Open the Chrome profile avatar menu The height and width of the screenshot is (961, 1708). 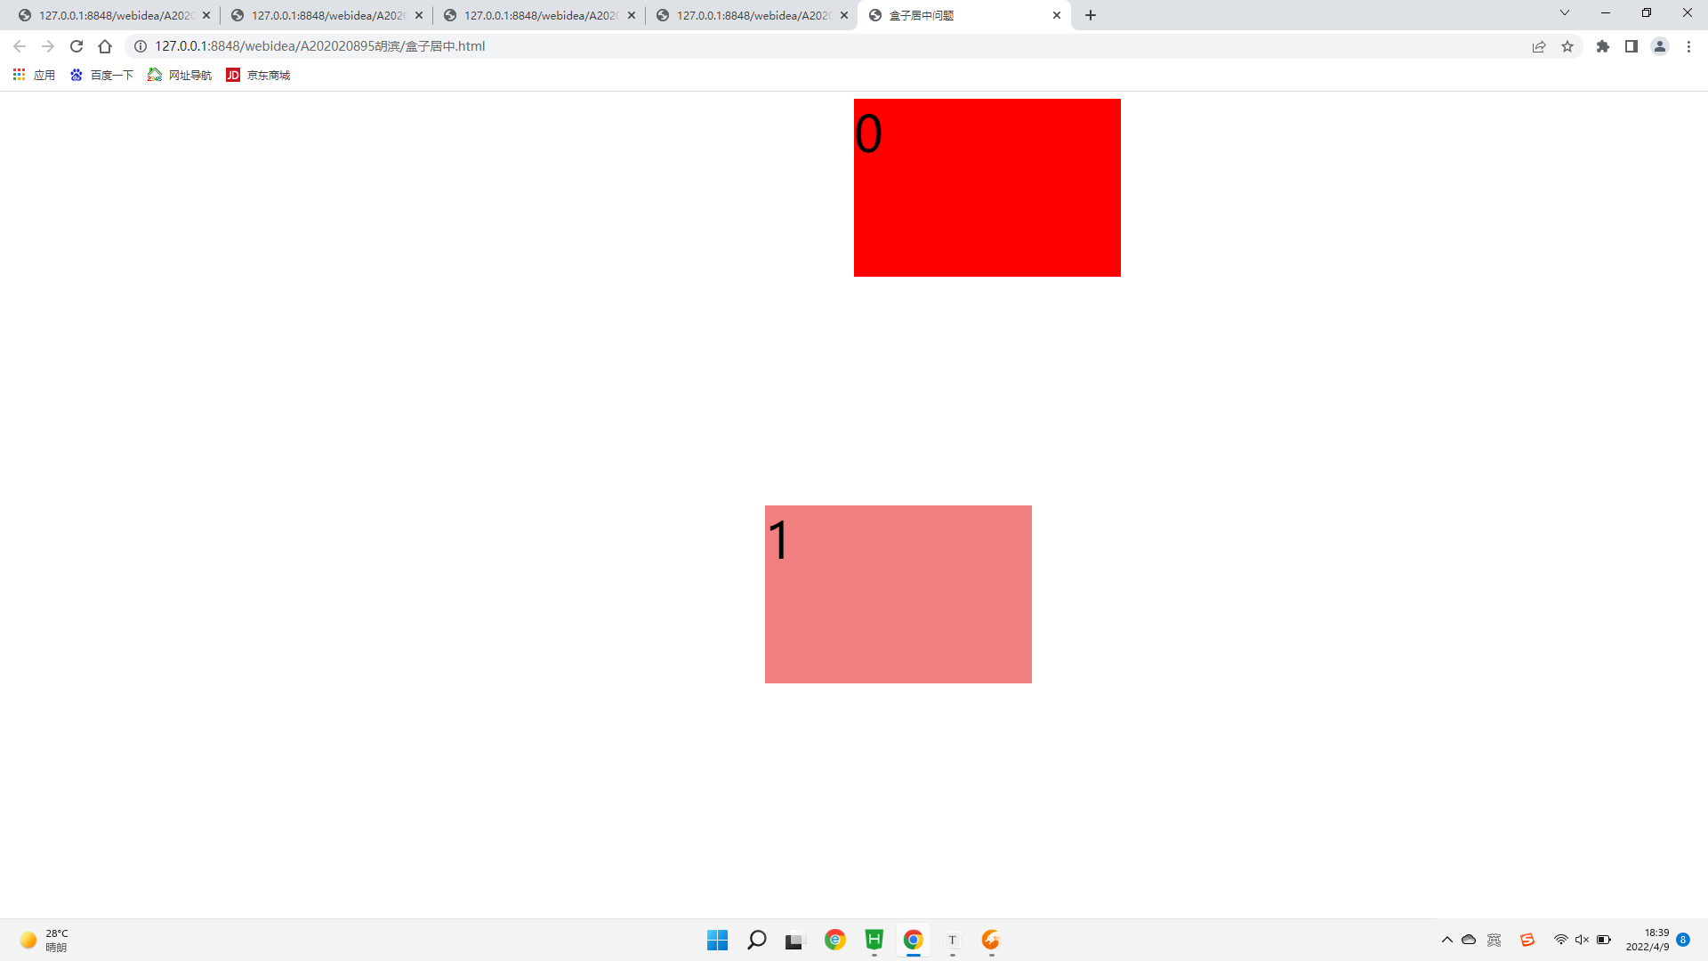[x=1660, y=46]
